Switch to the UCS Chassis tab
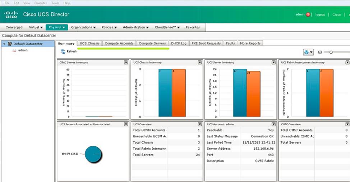 (x=89, y=43)
